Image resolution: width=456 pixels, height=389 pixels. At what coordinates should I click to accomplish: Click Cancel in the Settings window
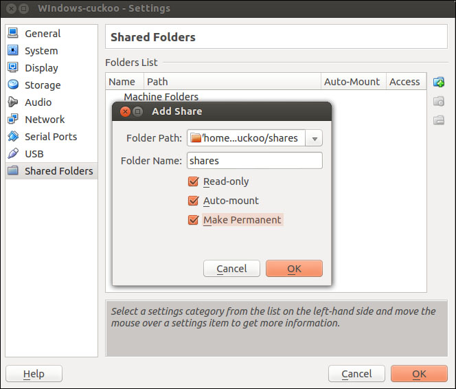[356, 374]
